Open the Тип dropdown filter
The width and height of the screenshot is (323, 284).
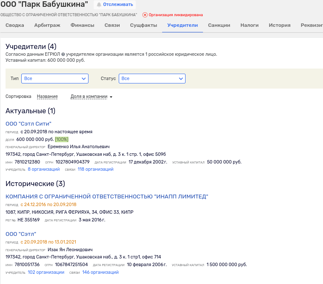55,79
